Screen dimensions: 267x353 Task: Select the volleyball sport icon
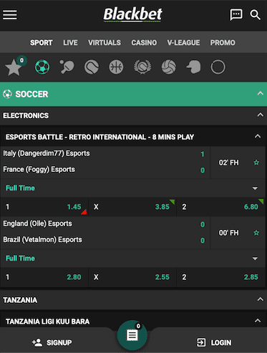[169, 67]
